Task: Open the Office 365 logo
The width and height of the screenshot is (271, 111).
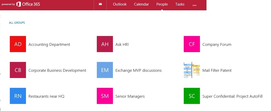Action: [x=28, y=4]
